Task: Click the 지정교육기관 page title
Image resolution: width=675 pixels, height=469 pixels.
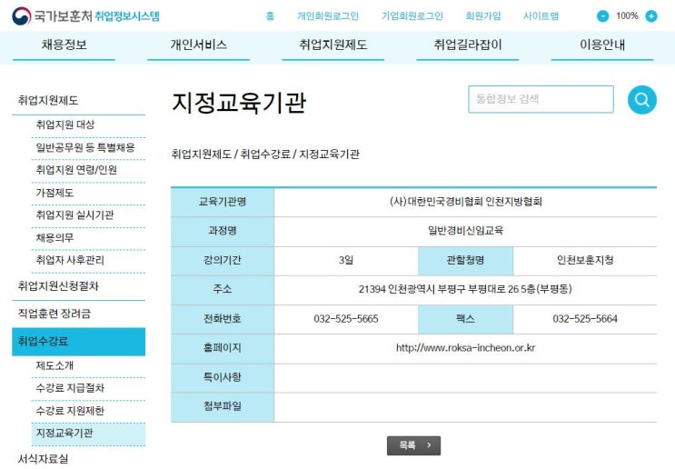Action: point(239,103)
